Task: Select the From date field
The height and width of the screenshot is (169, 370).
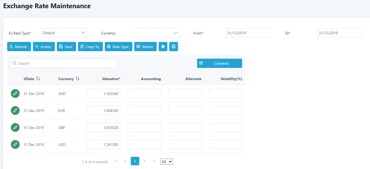Action: click(x=248, y=33)
